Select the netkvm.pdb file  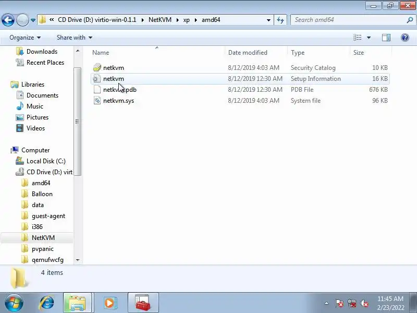click(x=240, y=90)
